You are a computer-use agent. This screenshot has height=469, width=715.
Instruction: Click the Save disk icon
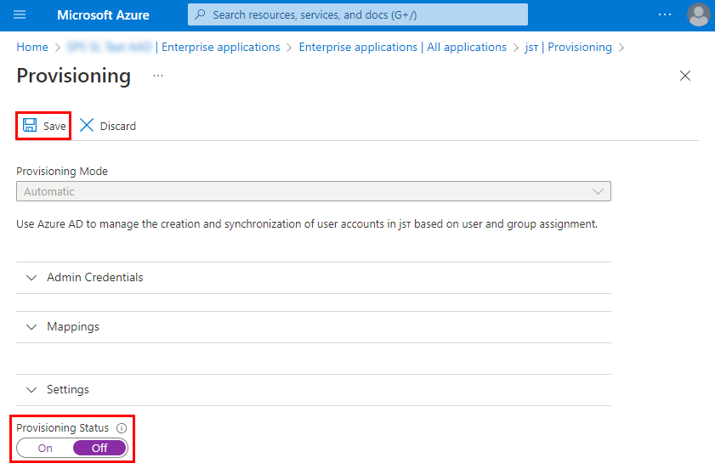coord(30,126)
